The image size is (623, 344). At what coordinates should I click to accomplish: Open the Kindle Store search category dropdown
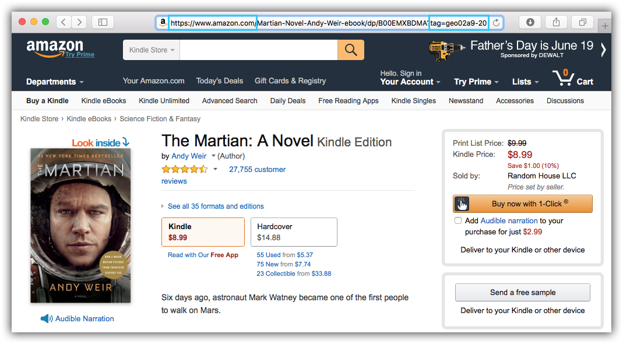[152, 50]
